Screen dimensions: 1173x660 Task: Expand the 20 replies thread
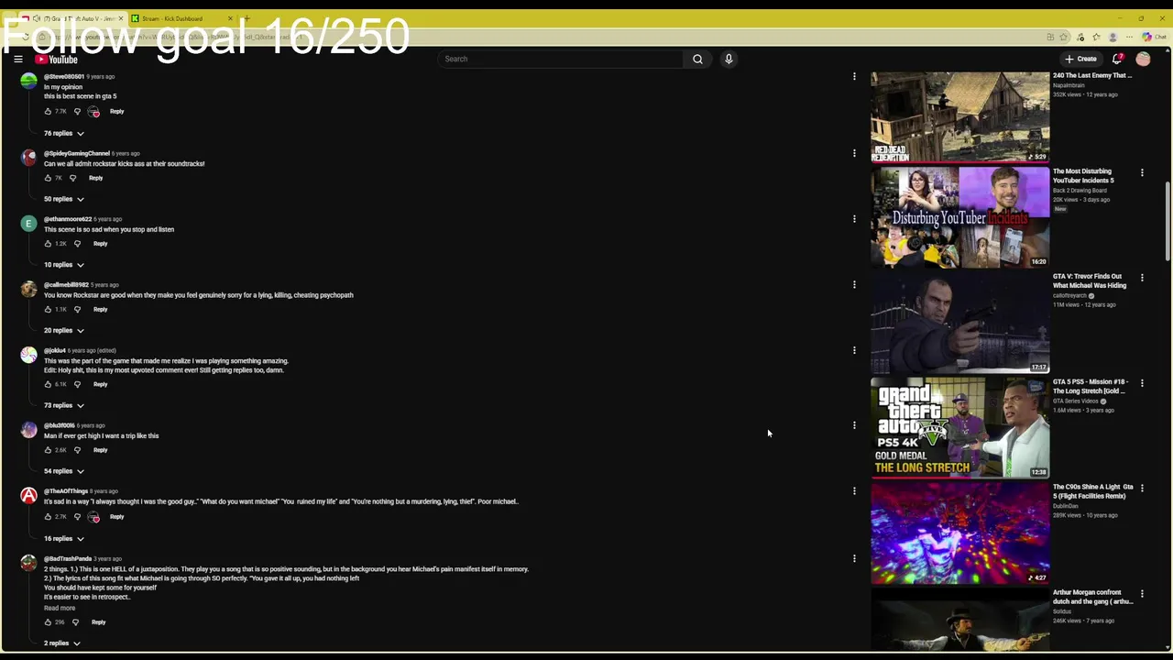(64, 330)
